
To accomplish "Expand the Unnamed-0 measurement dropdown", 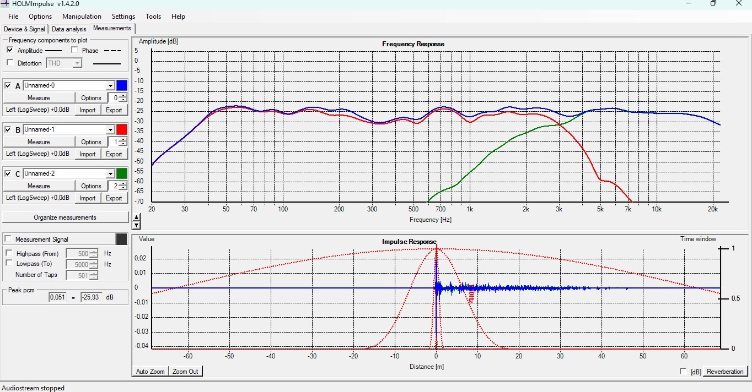I will point(110,85).
